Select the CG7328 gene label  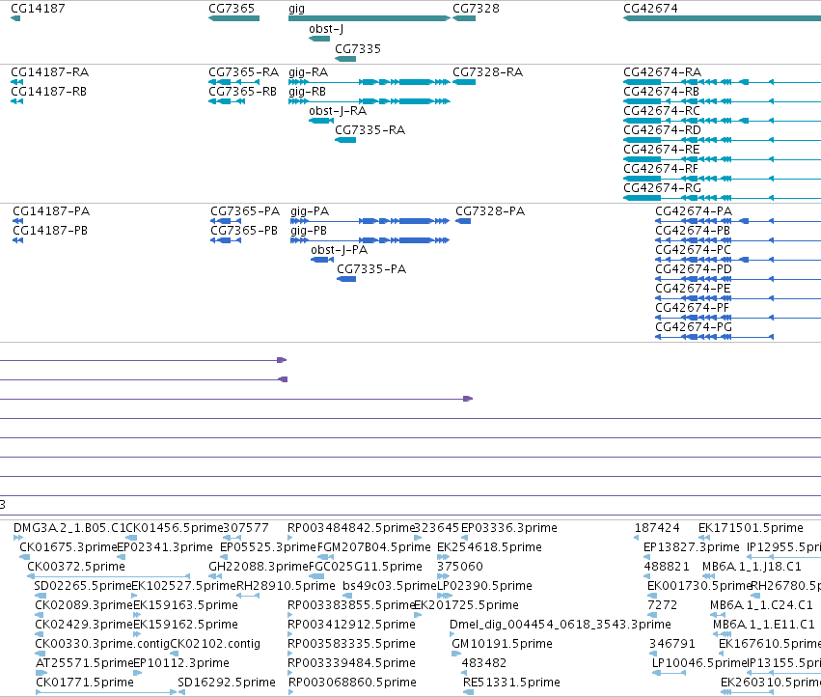pos(476,9)
